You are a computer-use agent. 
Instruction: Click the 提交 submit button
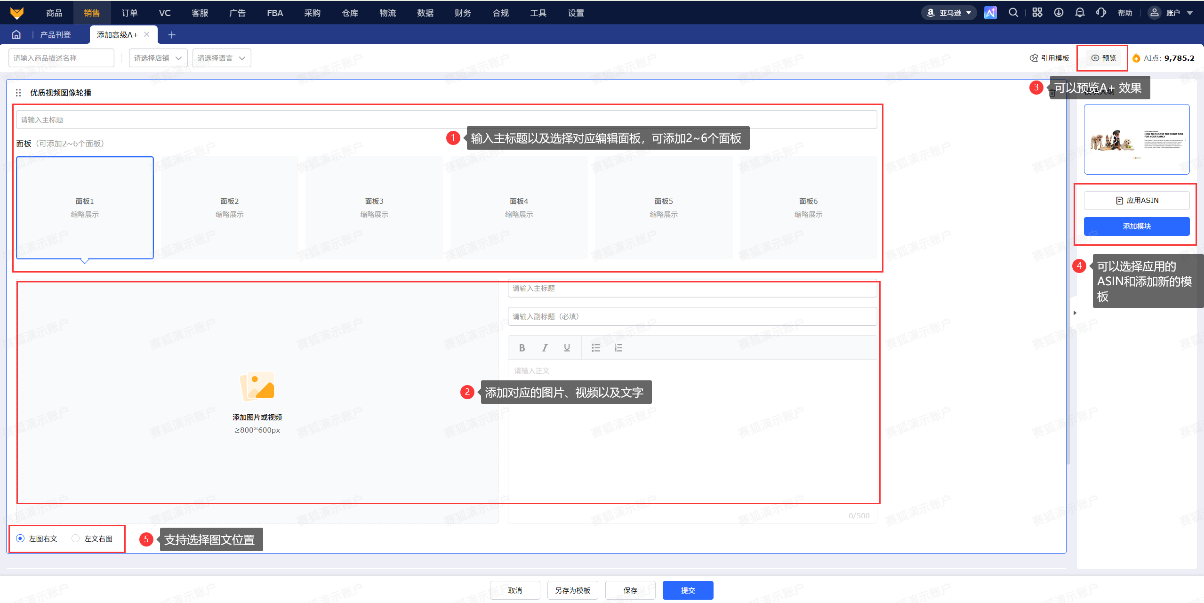coord(688,590)
